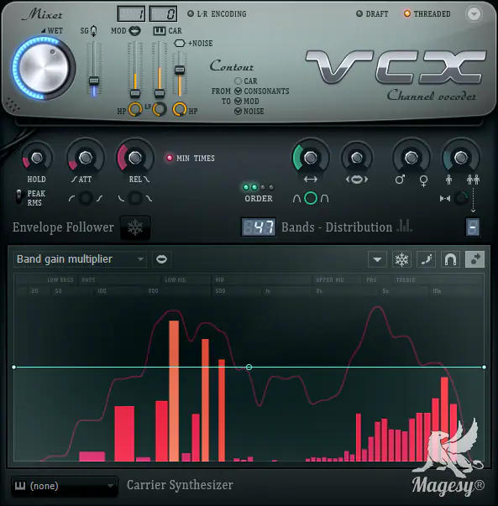Screen dimensions: 498x506
Task: Click the attack curve tension knob under ATT
Action: [x=86, y=198]
